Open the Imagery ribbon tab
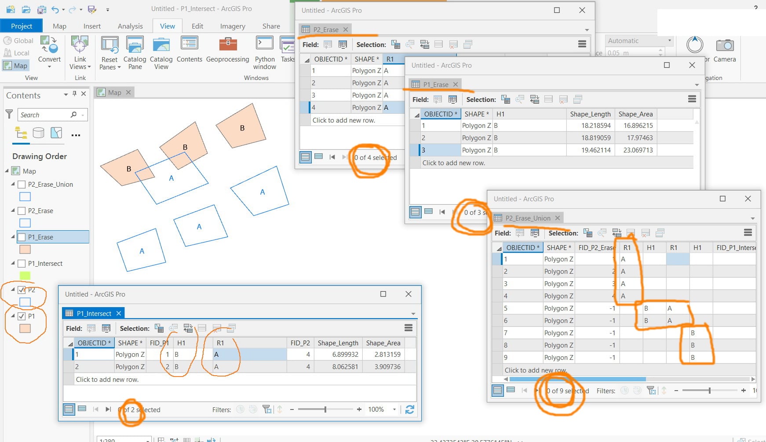Viewport: 766px width, 442px height. (233, 26)
